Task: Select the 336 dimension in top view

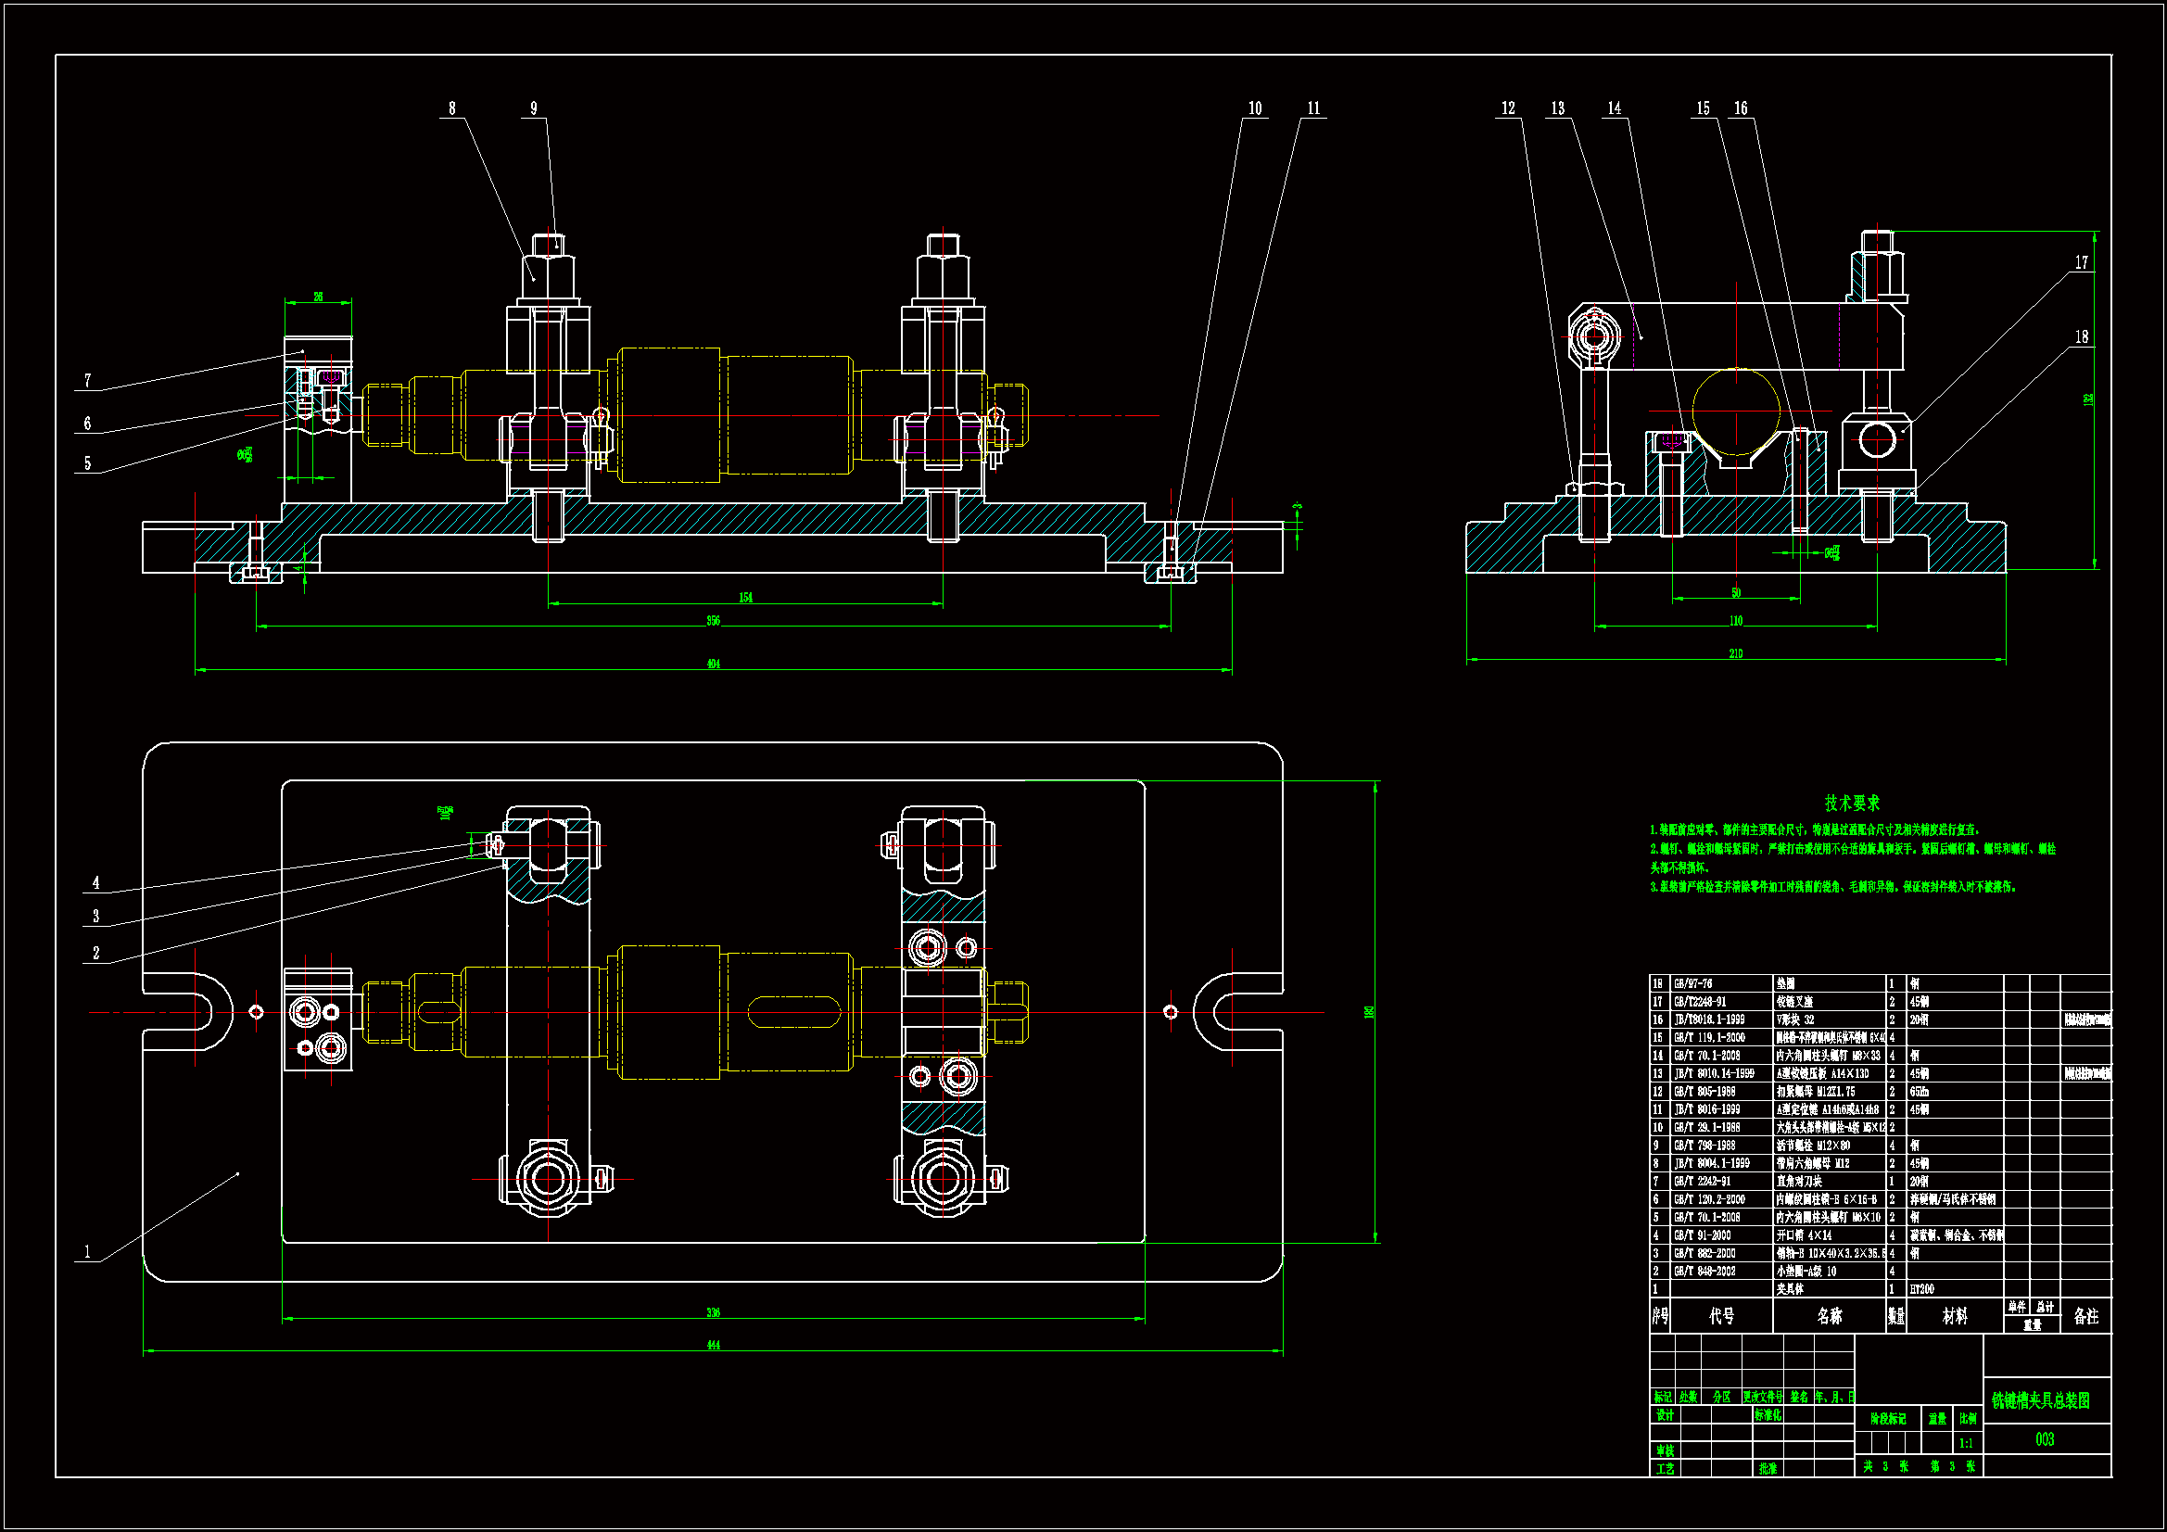Action: click(714, 1312)
